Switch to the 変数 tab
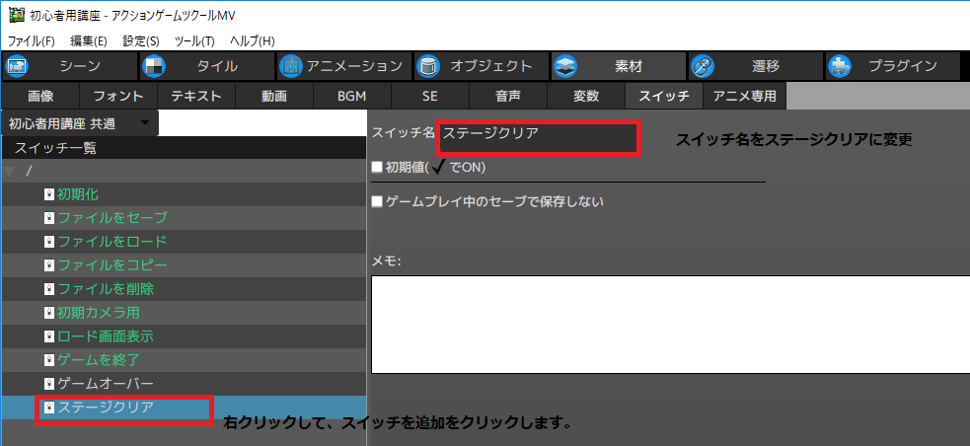Viewport: 970px width, 446px height. coord(586,97)
